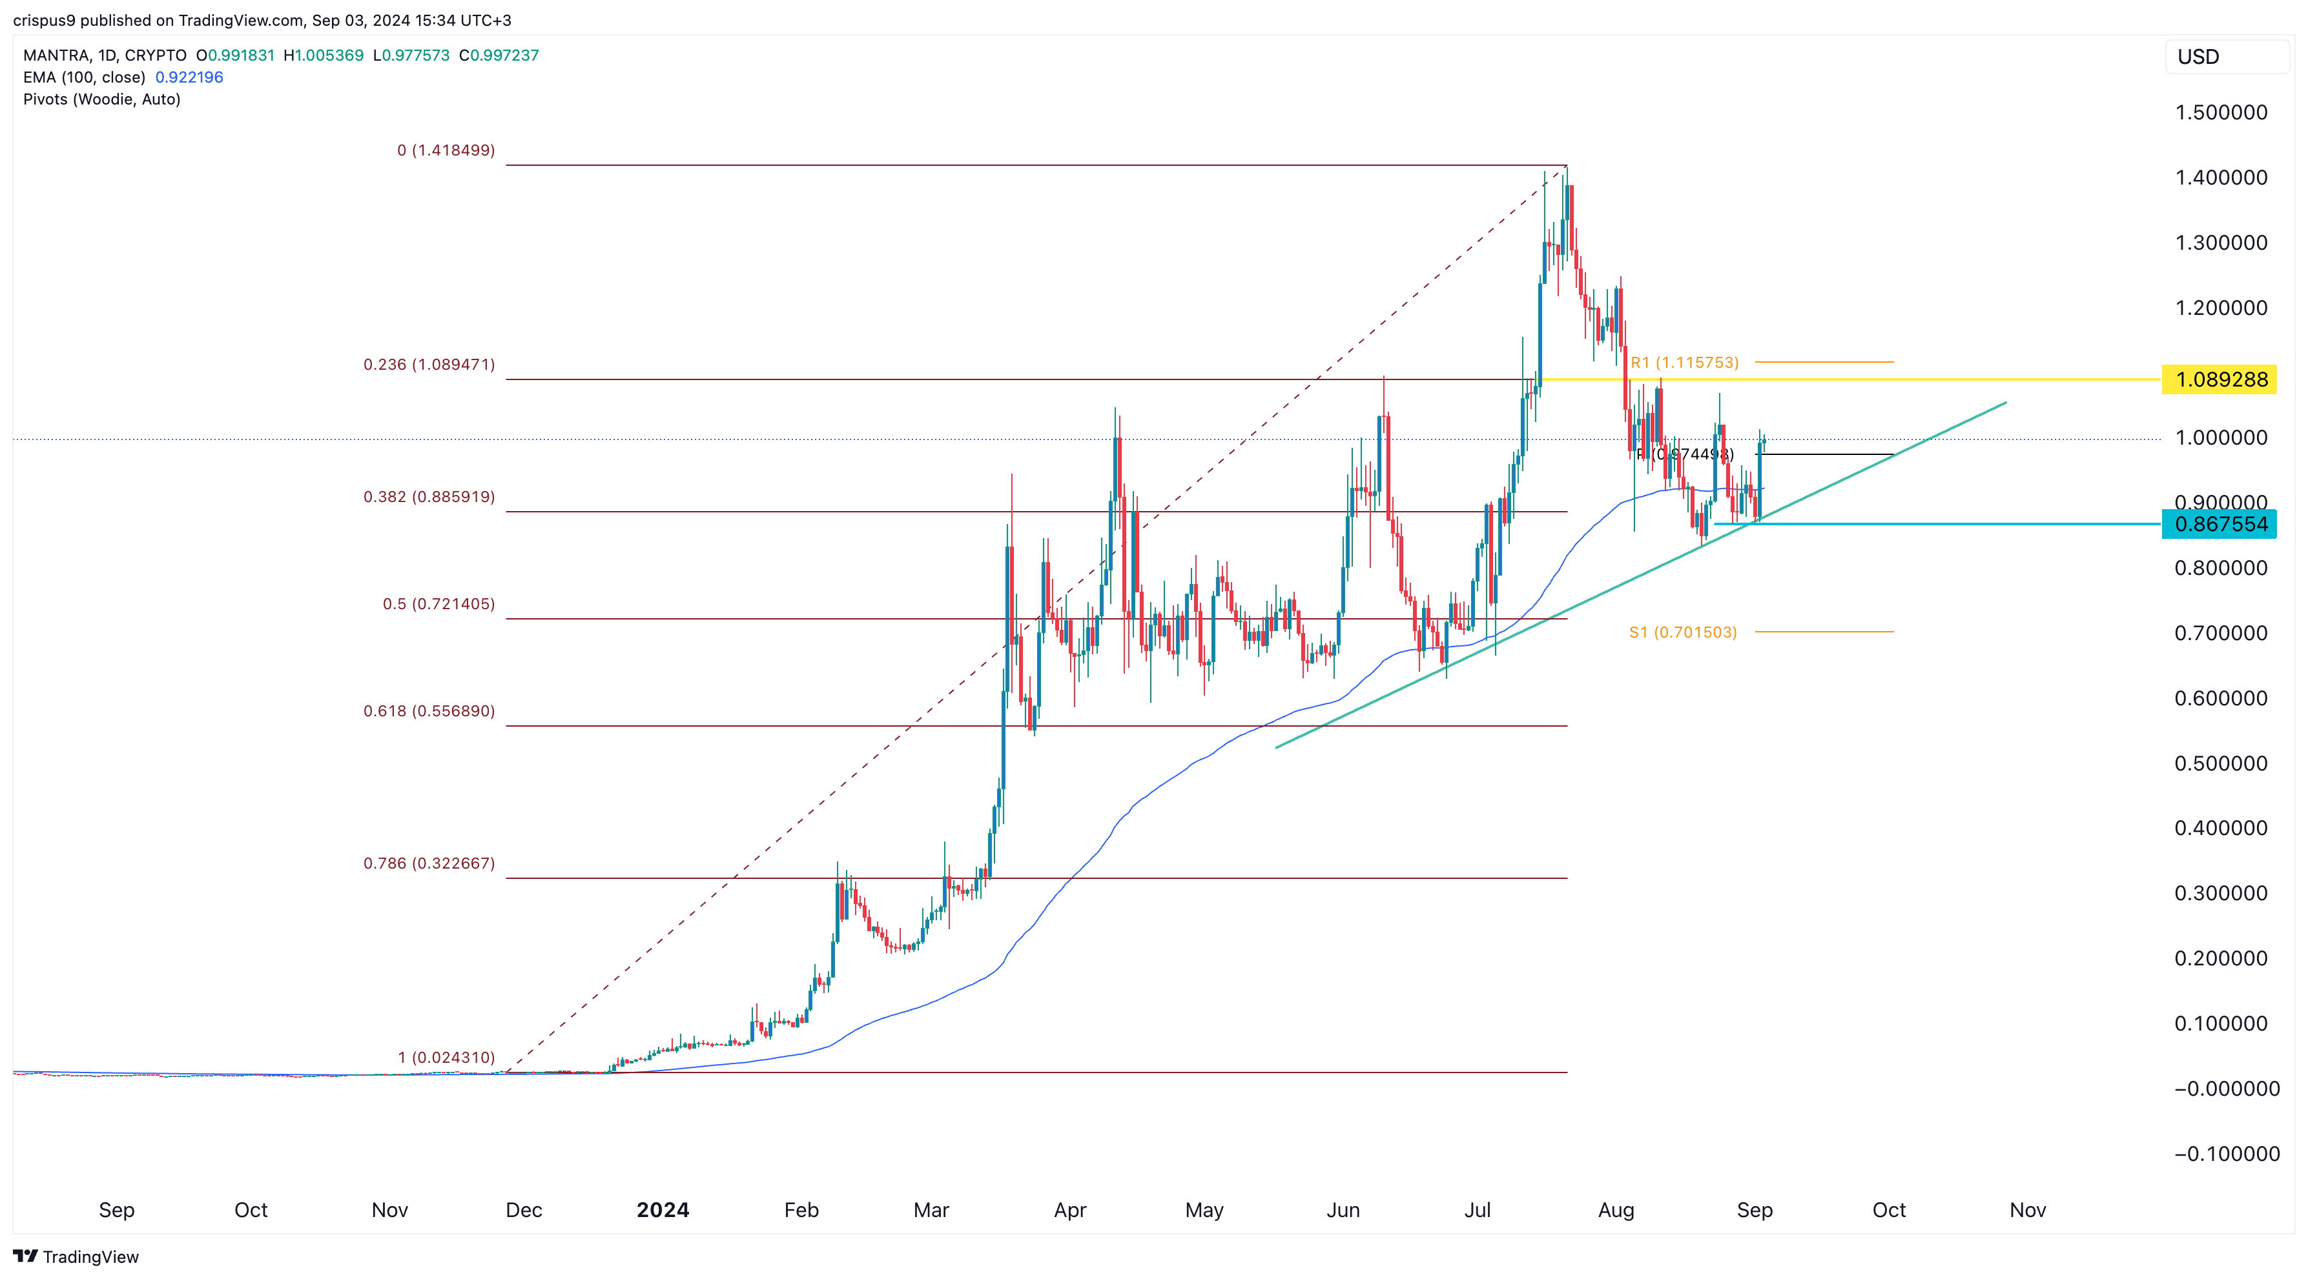This screenshot has height=1279, width=2308.
Task: Click the Feb label on time axis
Action: coord(801,1210)
